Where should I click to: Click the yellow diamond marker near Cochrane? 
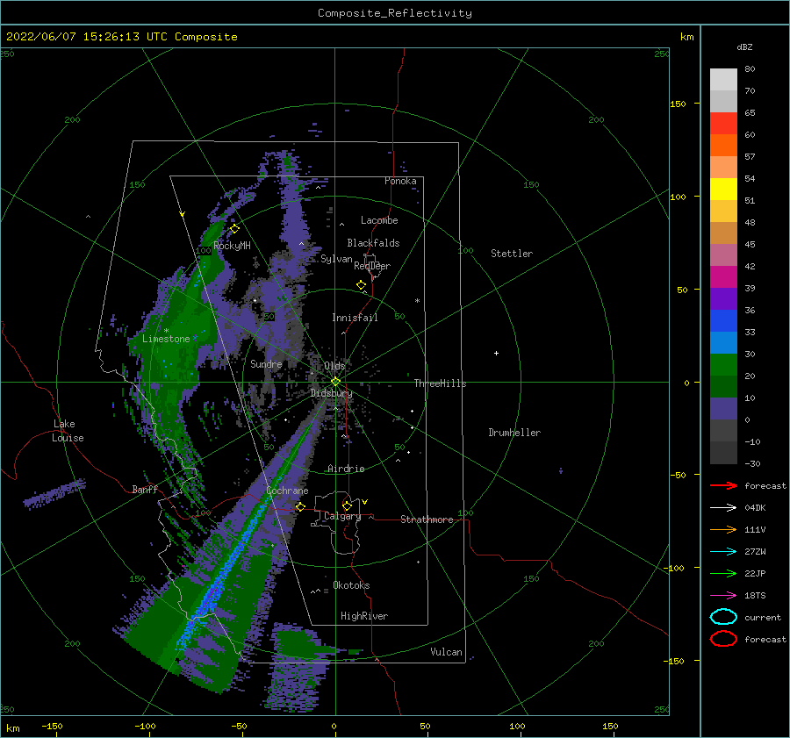[x=300, y=506]
